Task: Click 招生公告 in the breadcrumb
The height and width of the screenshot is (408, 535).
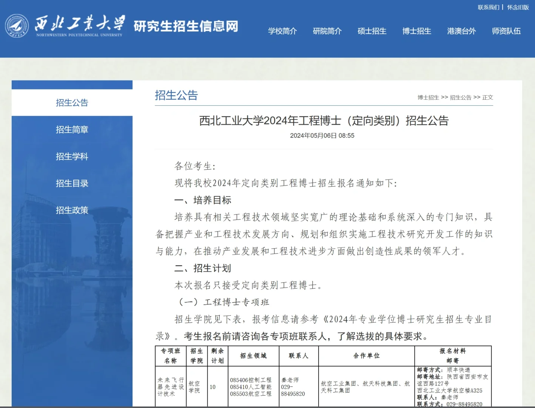Action: pos(461,97)
